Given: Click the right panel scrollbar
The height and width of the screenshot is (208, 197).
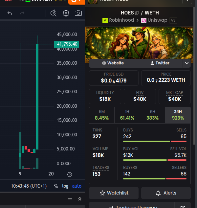Looking at the screenshot, I should click(194, 76).
